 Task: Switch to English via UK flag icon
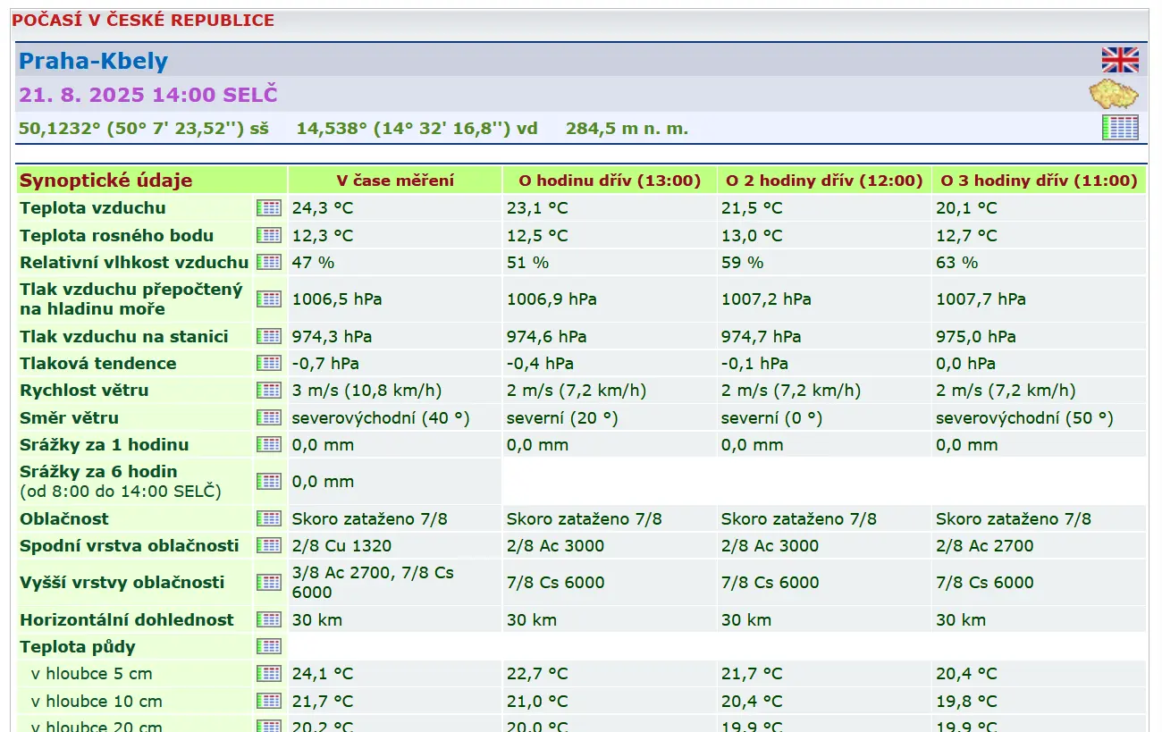click(1119, 60)
